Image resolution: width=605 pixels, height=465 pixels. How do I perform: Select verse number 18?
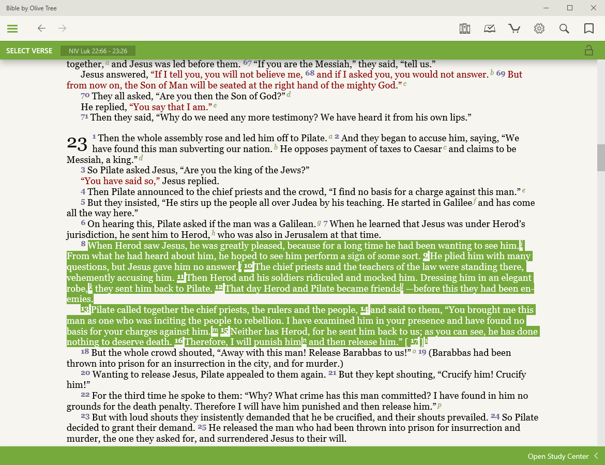85,352
